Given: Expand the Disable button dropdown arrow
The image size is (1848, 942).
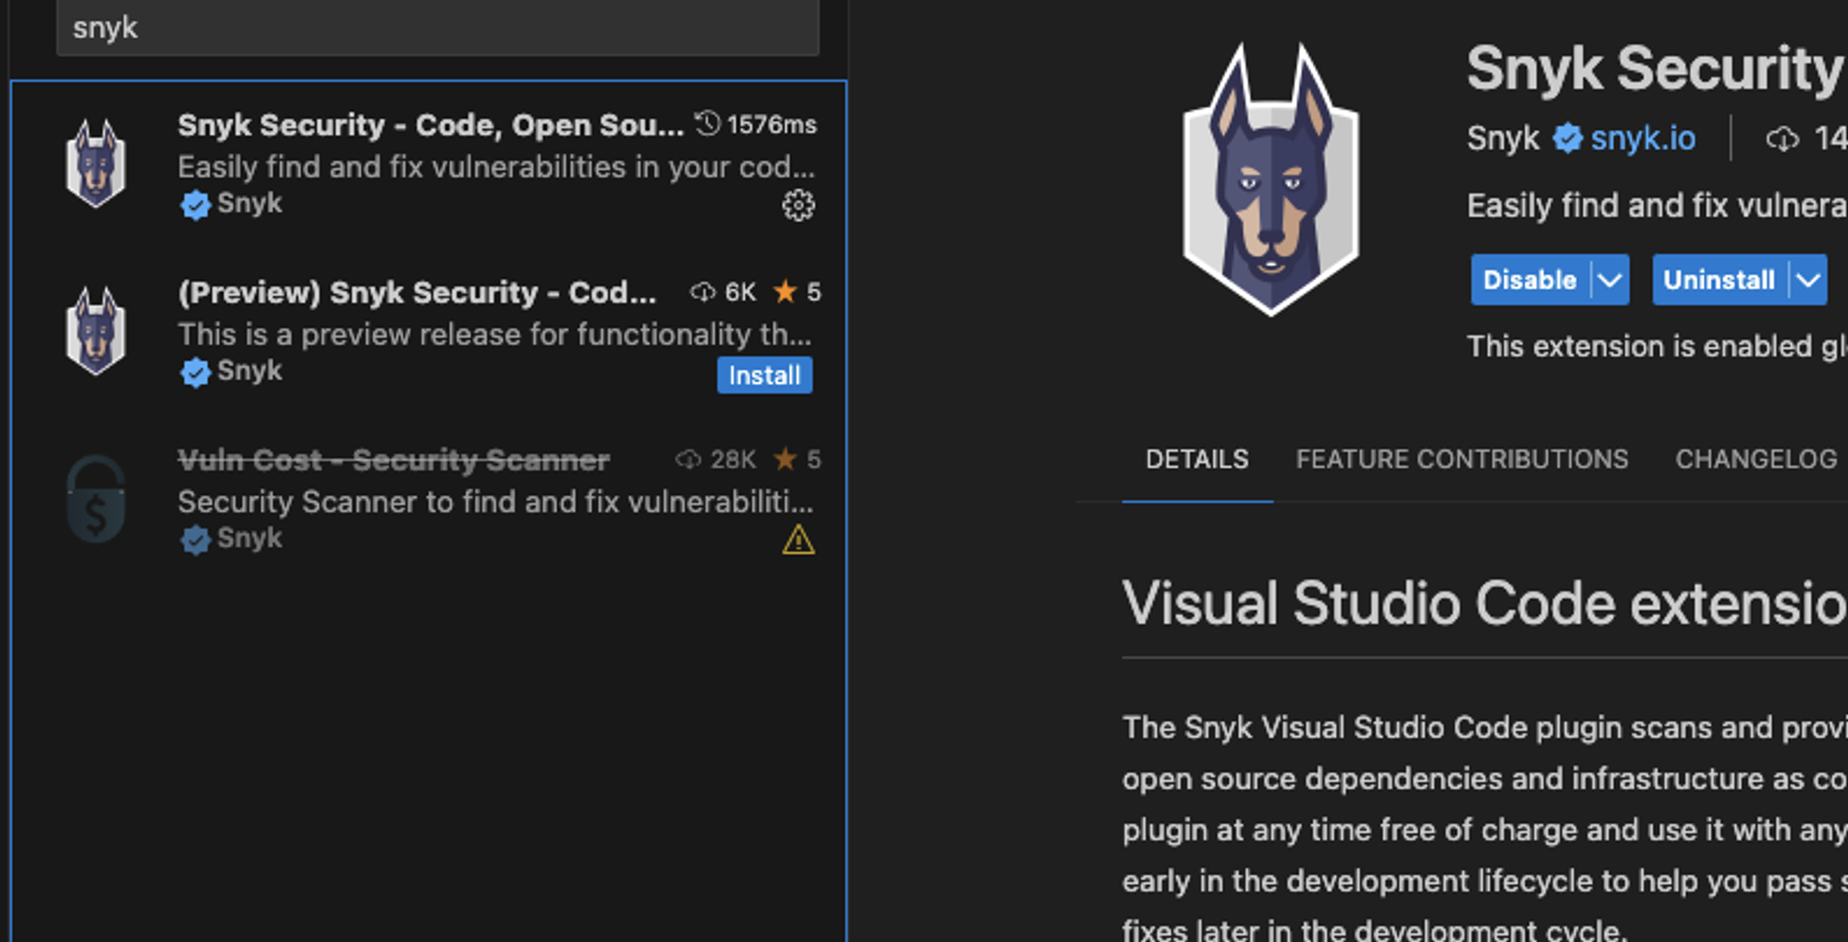Looking at the screenshot, I should 1610,280.
